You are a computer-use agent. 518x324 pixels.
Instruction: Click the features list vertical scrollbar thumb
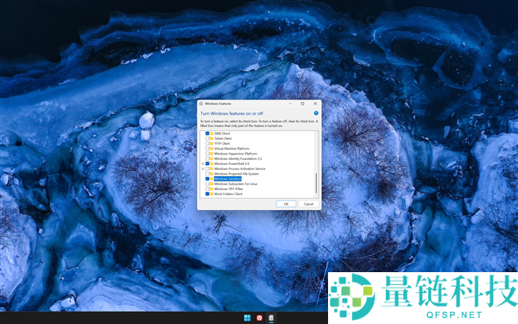click(316, 183)
